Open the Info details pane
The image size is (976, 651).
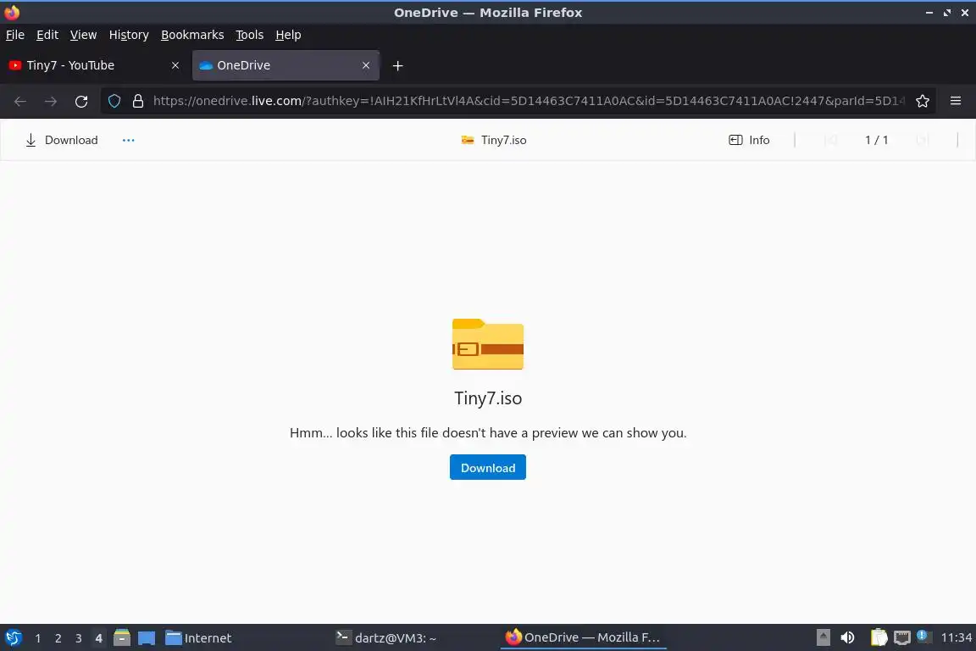tap(750, 140)
